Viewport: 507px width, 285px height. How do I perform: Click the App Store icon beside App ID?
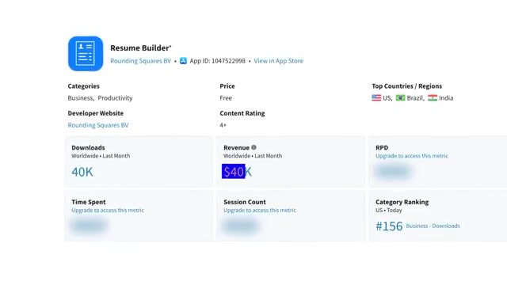[x=183, y=61]
